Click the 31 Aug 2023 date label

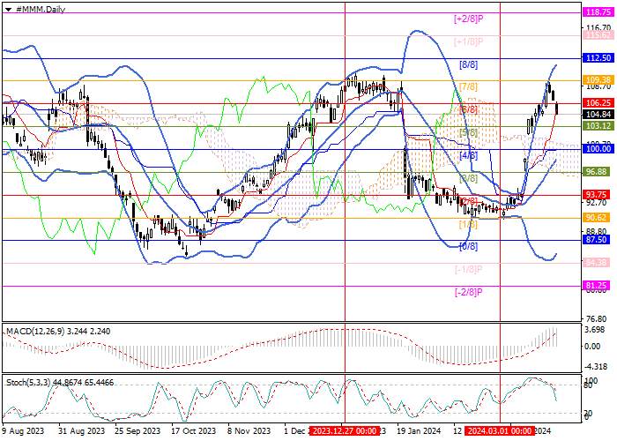click(x=81, y=431)
